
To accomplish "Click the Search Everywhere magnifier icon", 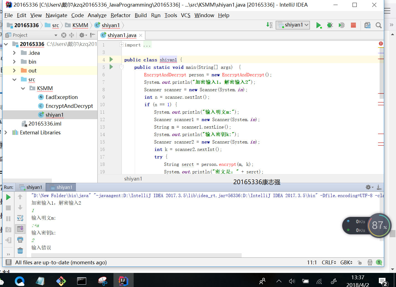I will [x=379, y=25].
